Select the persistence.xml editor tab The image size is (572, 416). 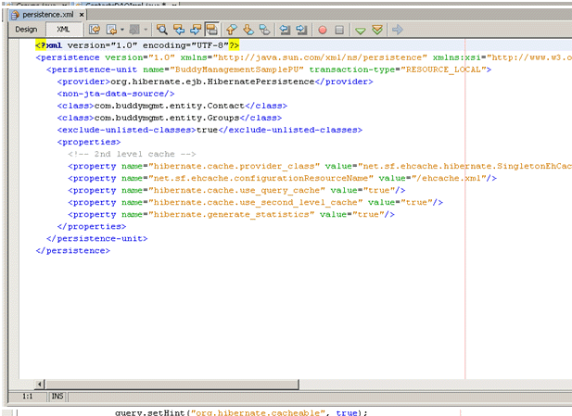[48, 15]
